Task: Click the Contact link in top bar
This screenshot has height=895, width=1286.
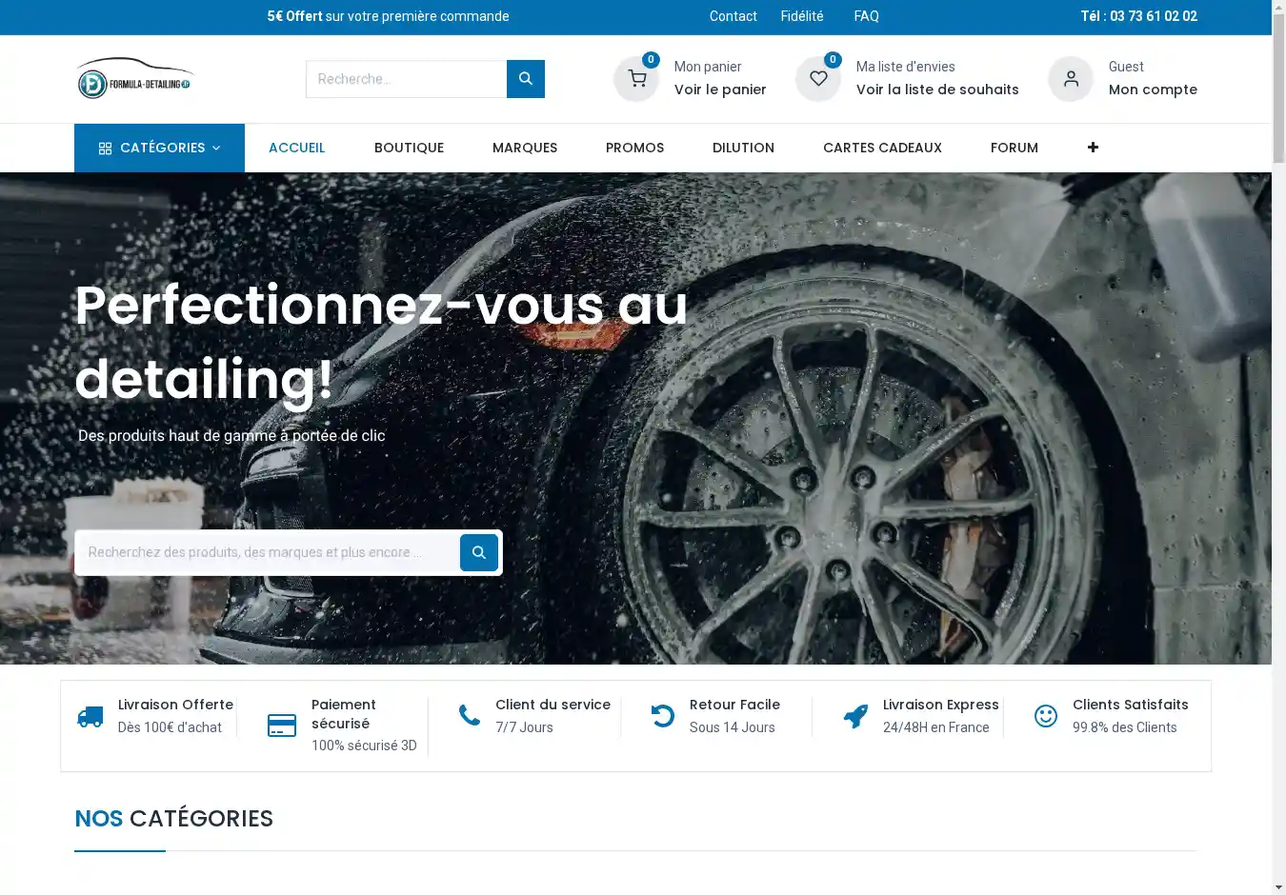Action: click(x=733, y=16)
